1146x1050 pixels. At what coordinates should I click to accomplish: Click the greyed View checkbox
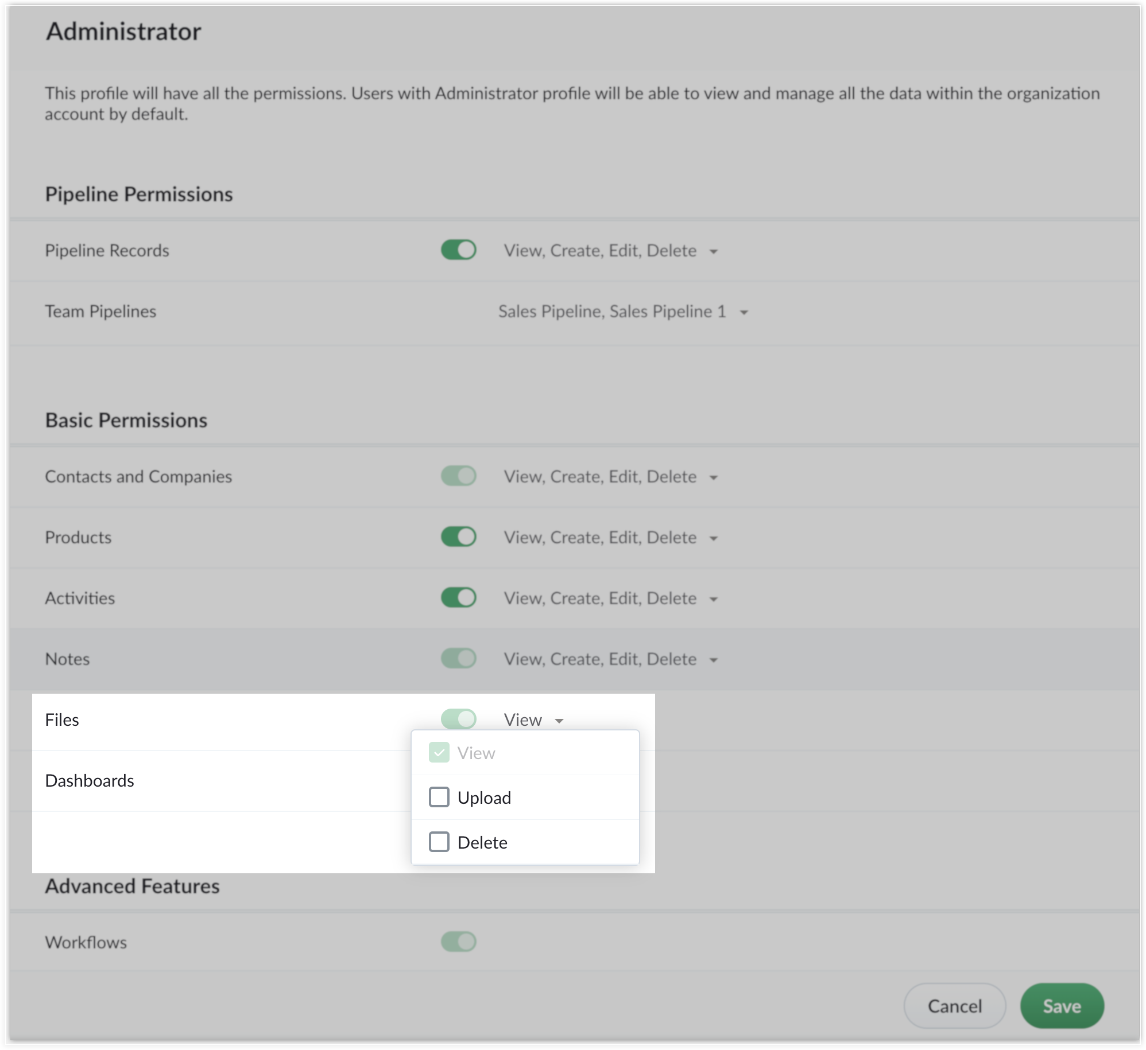pos(439,752)
